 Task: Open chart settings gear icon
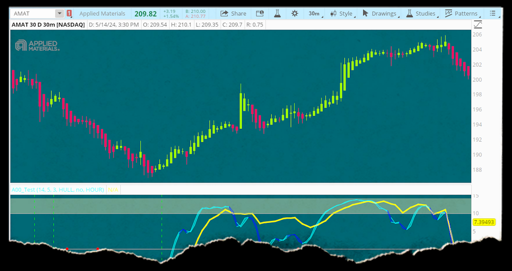pyautogui.click(x=295, y=13)
